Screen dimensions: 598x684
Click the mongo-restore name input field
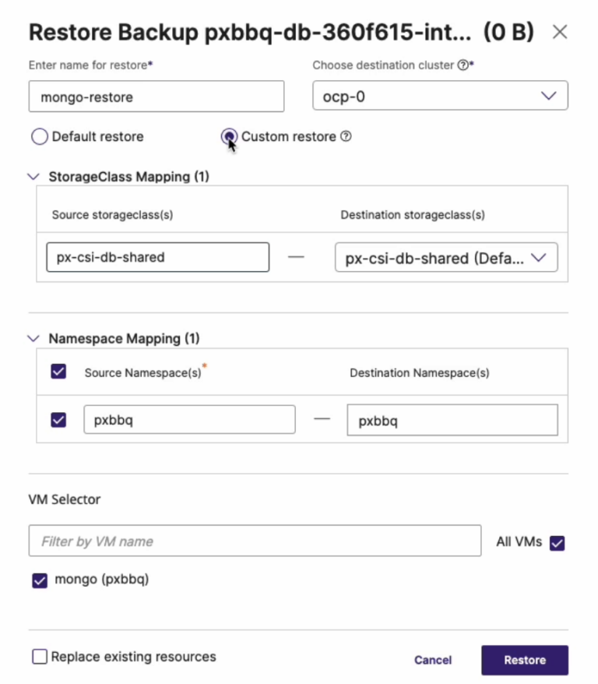pos(156,96)
